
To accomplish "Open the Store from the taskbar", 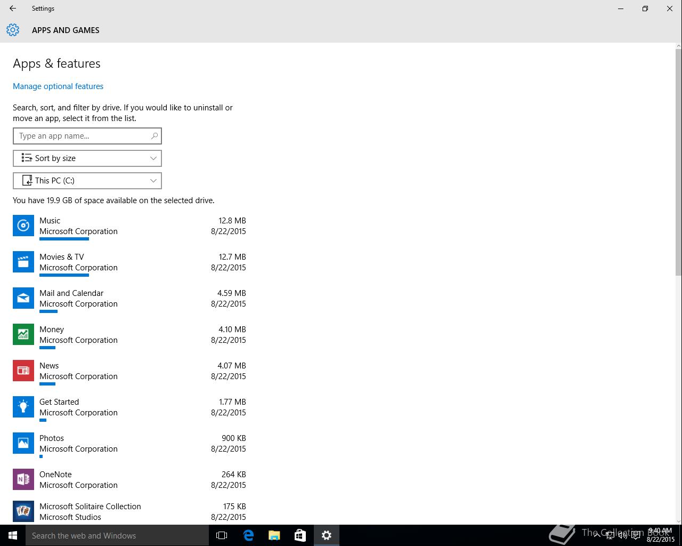I will [x=300, y=535].
